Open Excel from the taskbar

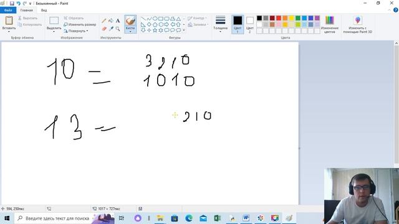(x=218, y=218)
